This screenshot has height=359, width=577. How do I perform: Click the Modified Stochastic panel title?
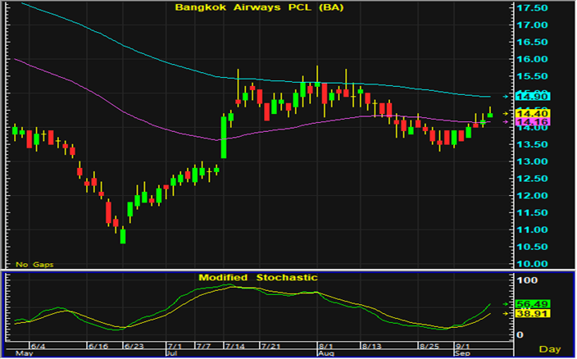click(257, 278)
